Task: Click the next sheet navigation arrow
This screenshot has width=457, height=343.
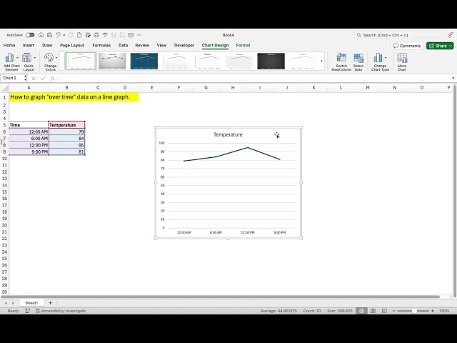Action: [13, 303]
